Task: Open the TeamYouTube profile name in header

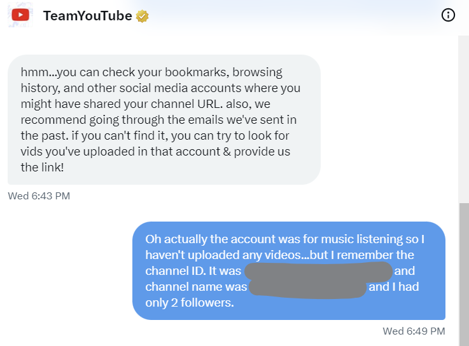Action: pyautogui.click(x=87, y=16)
